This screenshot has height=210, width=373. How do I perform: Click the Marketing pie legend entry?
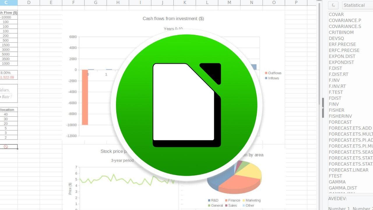pyautogui.click(x=251, y=200)
